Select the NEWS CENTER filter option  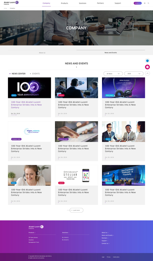tap(19, 74)
